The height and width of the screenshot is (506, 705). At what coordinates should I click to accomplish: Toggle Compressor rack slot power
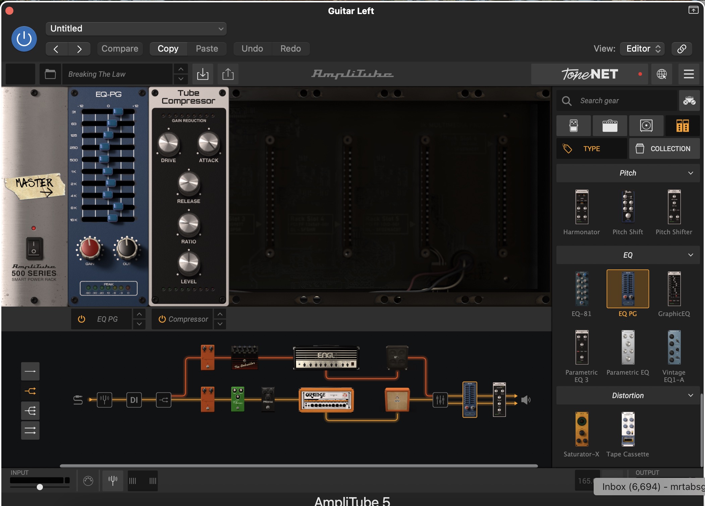tap(162, 319)
